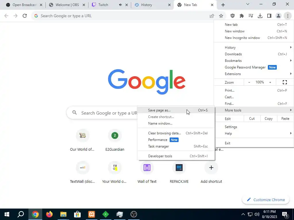Open the TextWall shortcut
The image size is (294, 220).
[x=82, y=172]
